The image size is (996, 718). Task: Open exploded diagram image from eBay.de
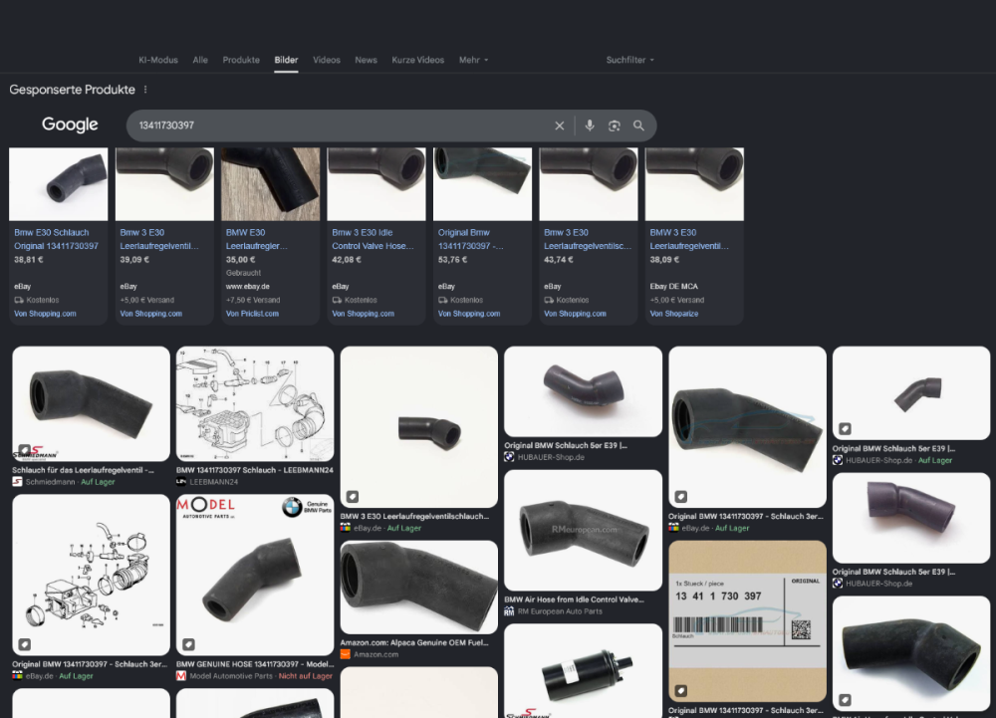tap(91, 576)
